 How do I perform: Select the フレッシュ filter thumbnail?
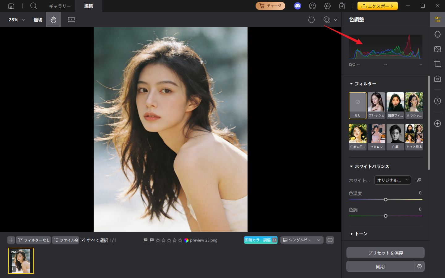[x=376, y=106]
